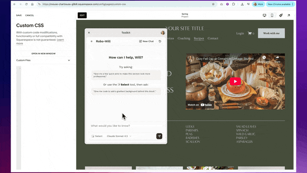Go back from Robo-Will chat
This screenshot has width=307, height=173.
pos(92,41)
